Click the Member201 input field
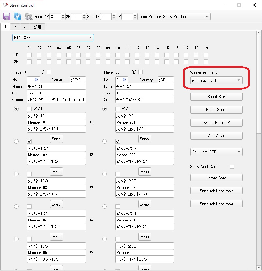This screenshot has height=271, width=262. 145,122
